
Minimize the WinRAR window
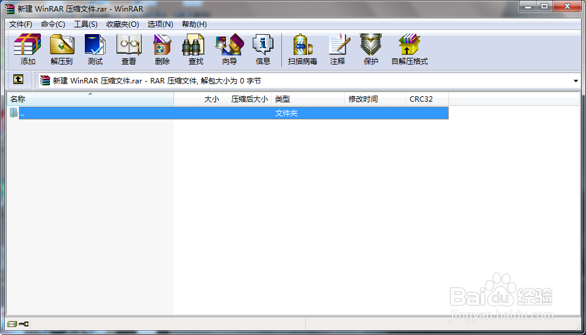pos(527,7)
